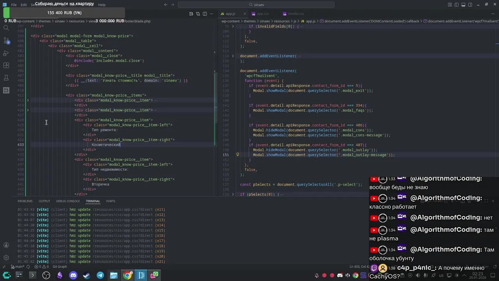
Task: Expand the folded div at line 412
Action: 28,100
